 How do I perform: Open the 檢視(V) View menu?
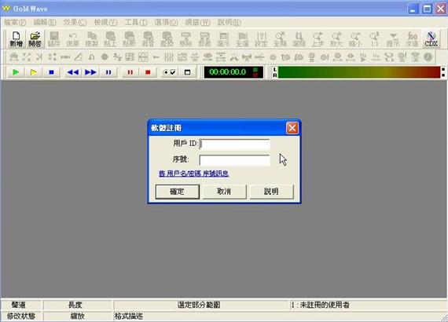pyautogui.click(x=106, y=22)
